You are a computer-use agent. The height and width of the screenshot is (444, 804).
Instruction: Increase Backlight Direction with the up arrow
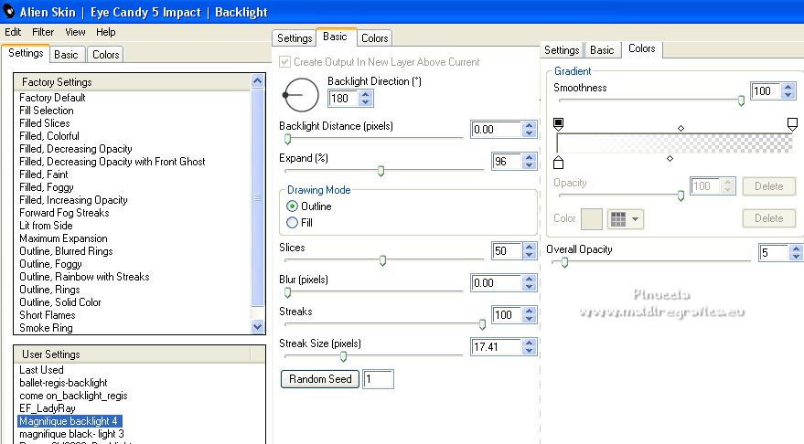(x=365, y=94)
